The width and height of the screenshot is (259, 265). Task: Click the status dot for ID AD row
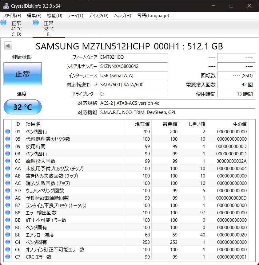pyautogui.click(x=8, y=190)
